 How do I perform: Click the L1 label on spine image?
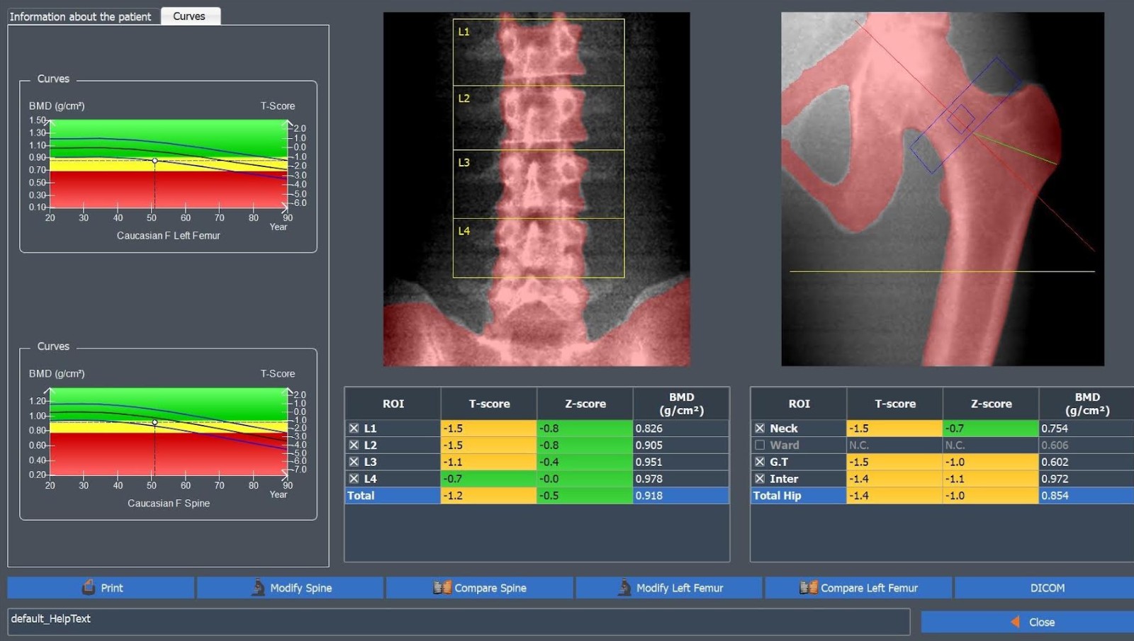pos(464,32)
